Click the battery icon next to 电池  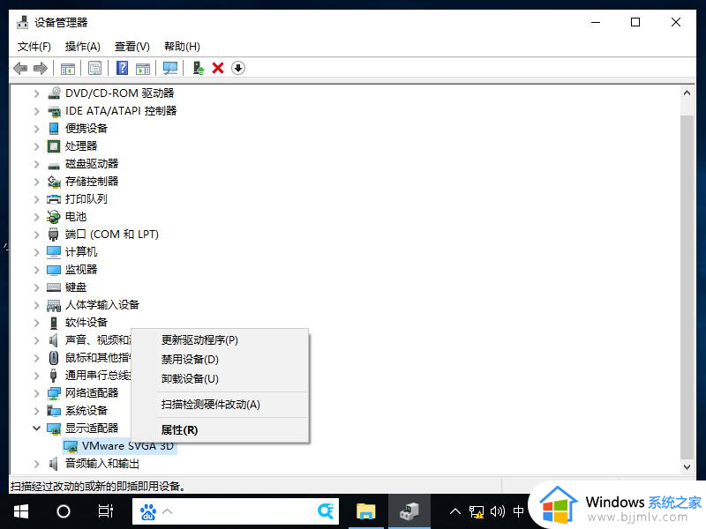pyautogui.click(x=54, y=217)
